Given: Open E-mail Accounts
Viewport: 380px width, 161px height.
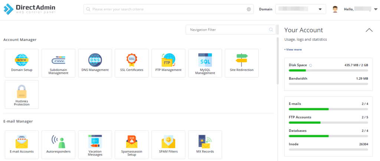Looking at the screenshot, I should (x=22, y=144).
